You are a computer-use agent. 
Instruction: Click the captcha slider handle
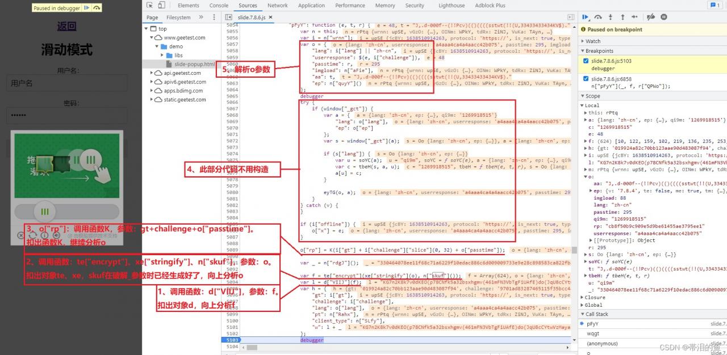(44, 211)
